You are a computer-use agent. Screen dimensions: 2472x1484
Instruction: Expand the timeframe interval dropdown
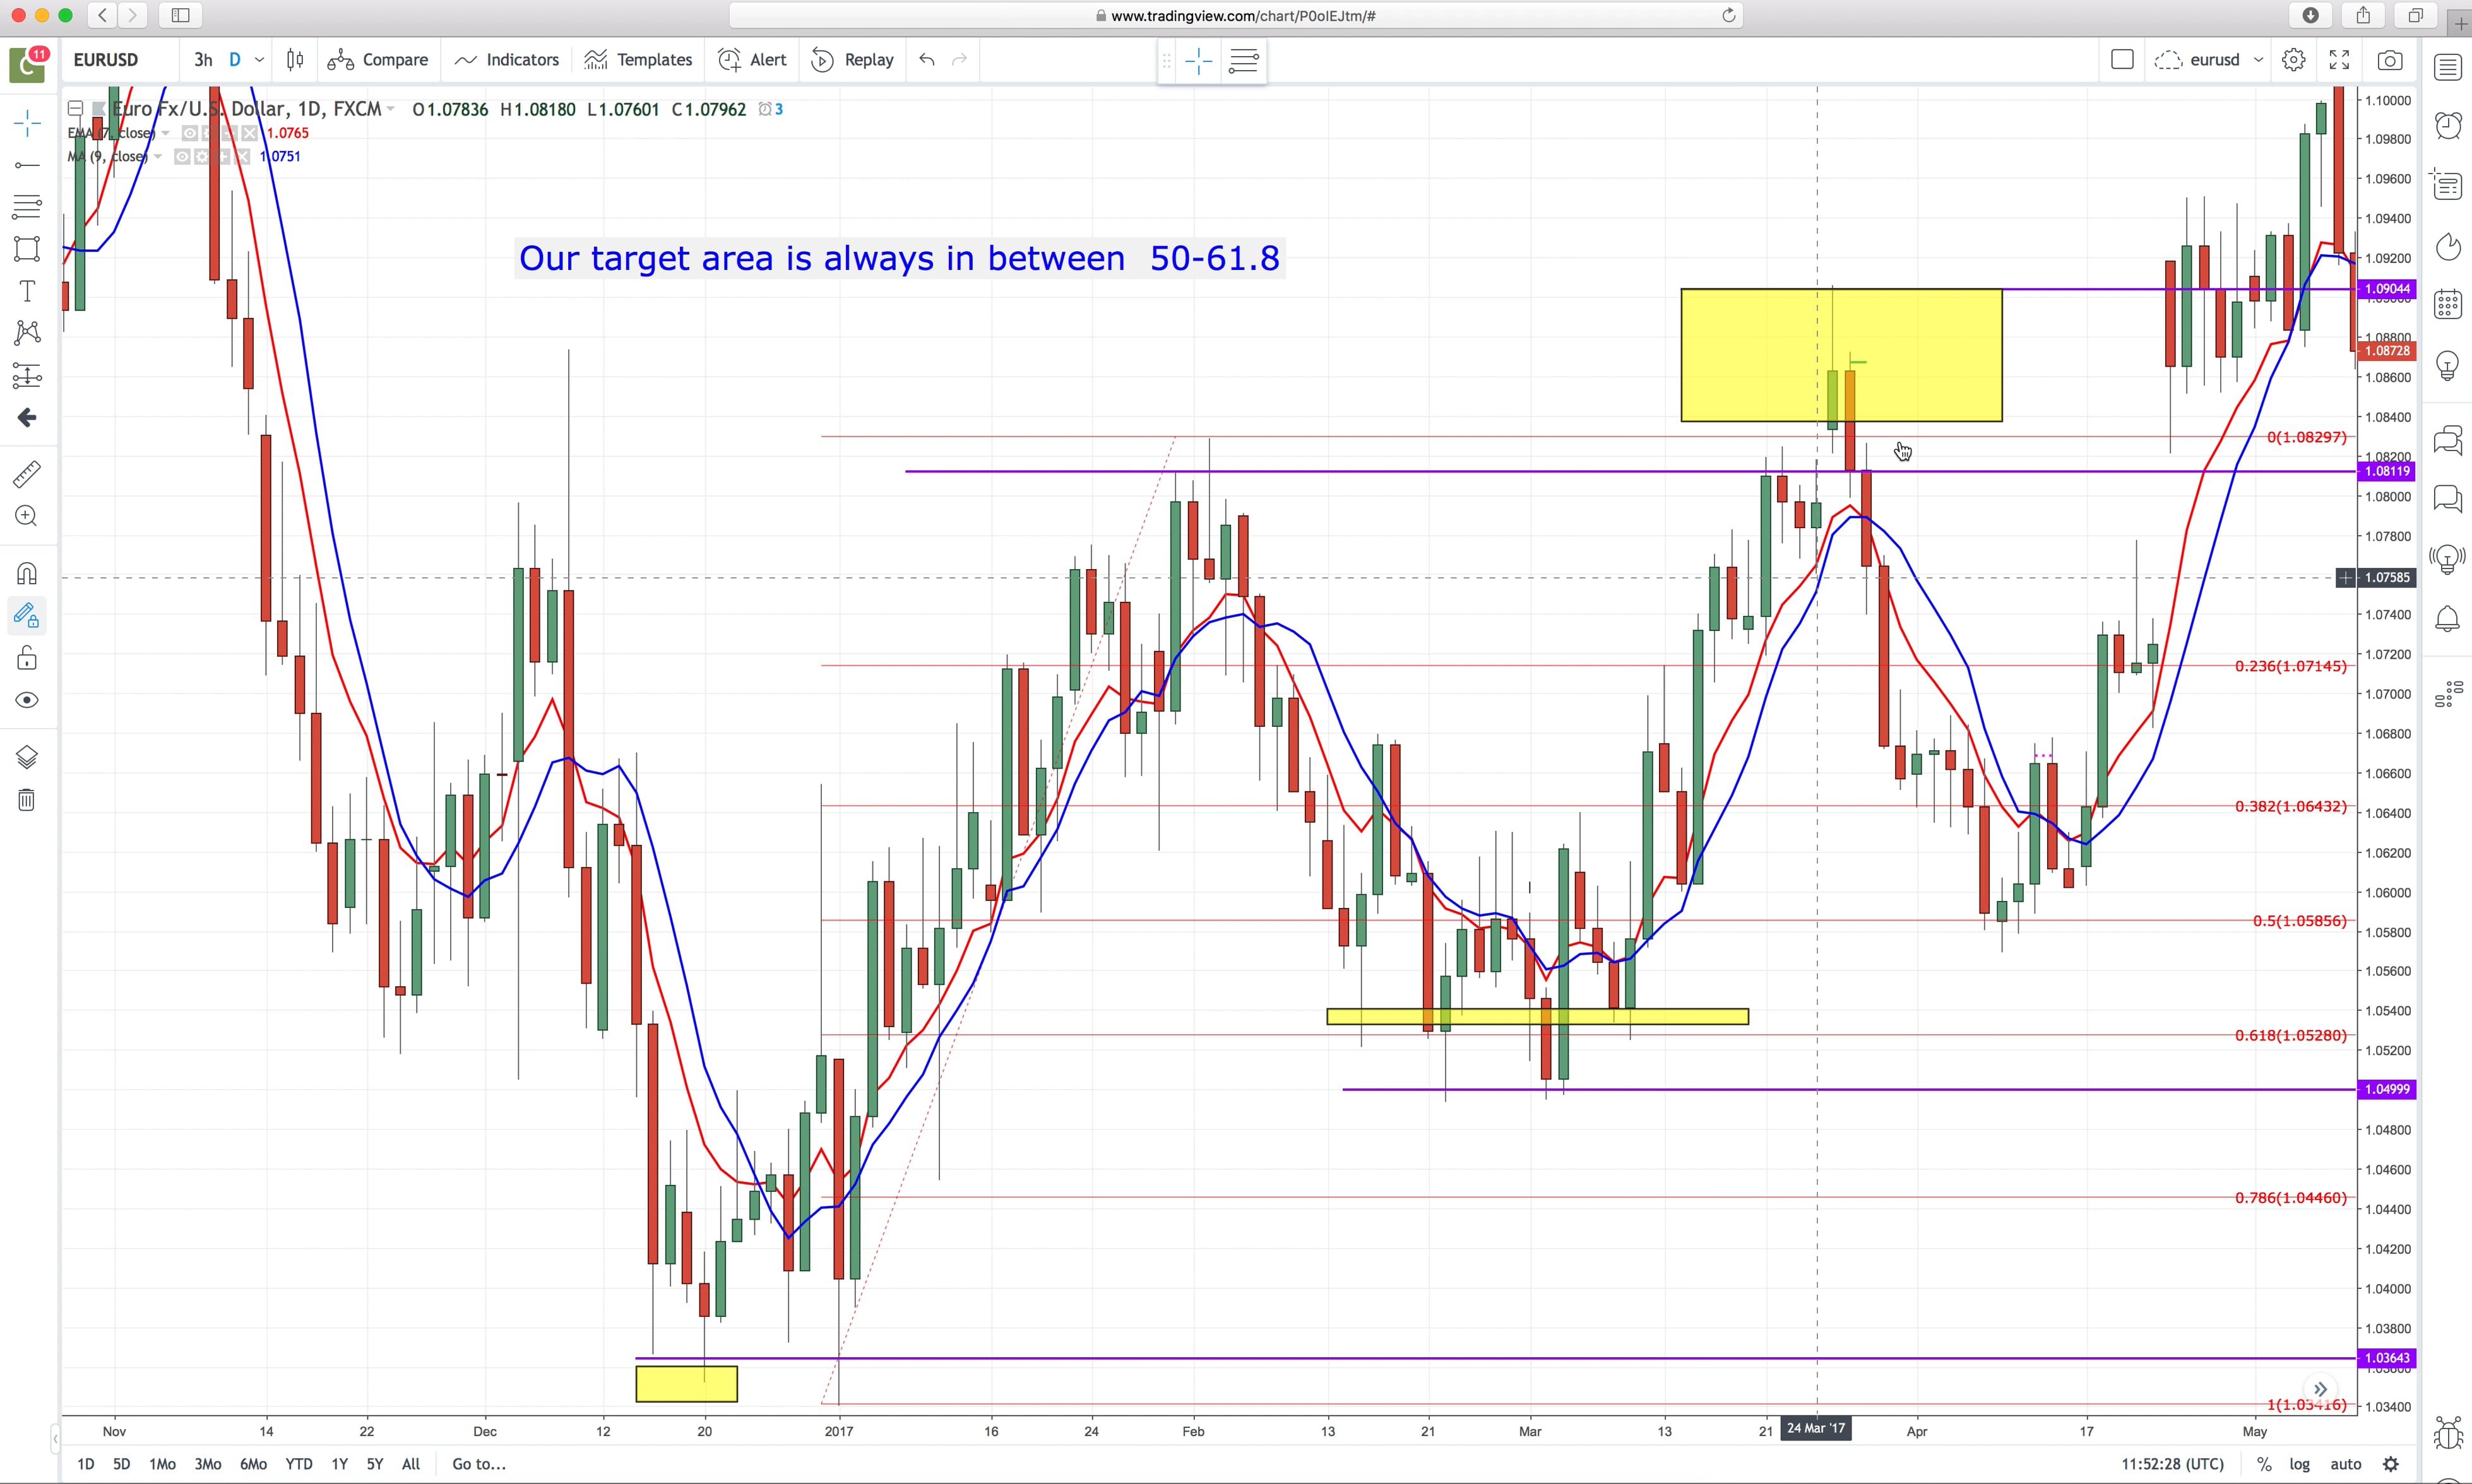click(x=259, y=60)
